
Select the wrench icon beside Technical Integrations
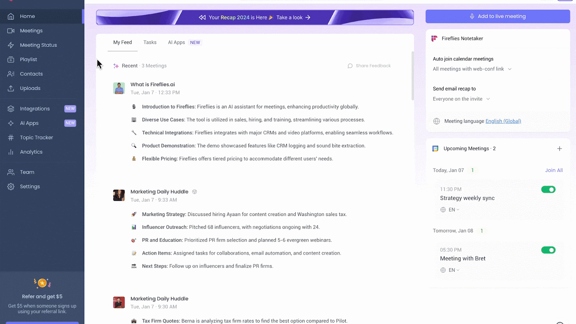point(134,133)
